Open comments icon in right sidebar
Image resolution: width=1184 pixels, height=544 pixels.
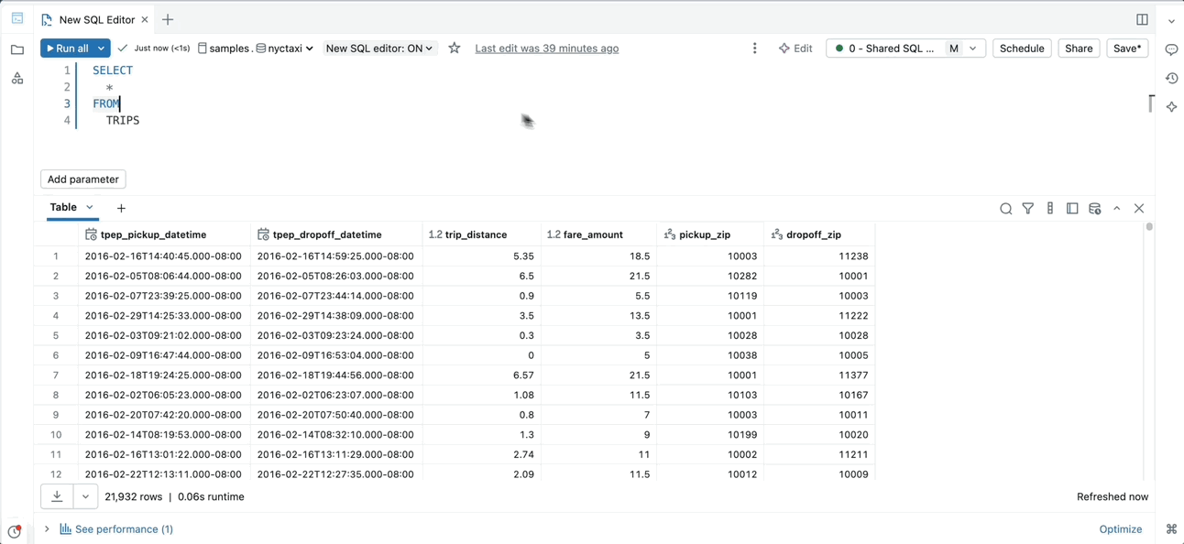[x=1171, y=49]
